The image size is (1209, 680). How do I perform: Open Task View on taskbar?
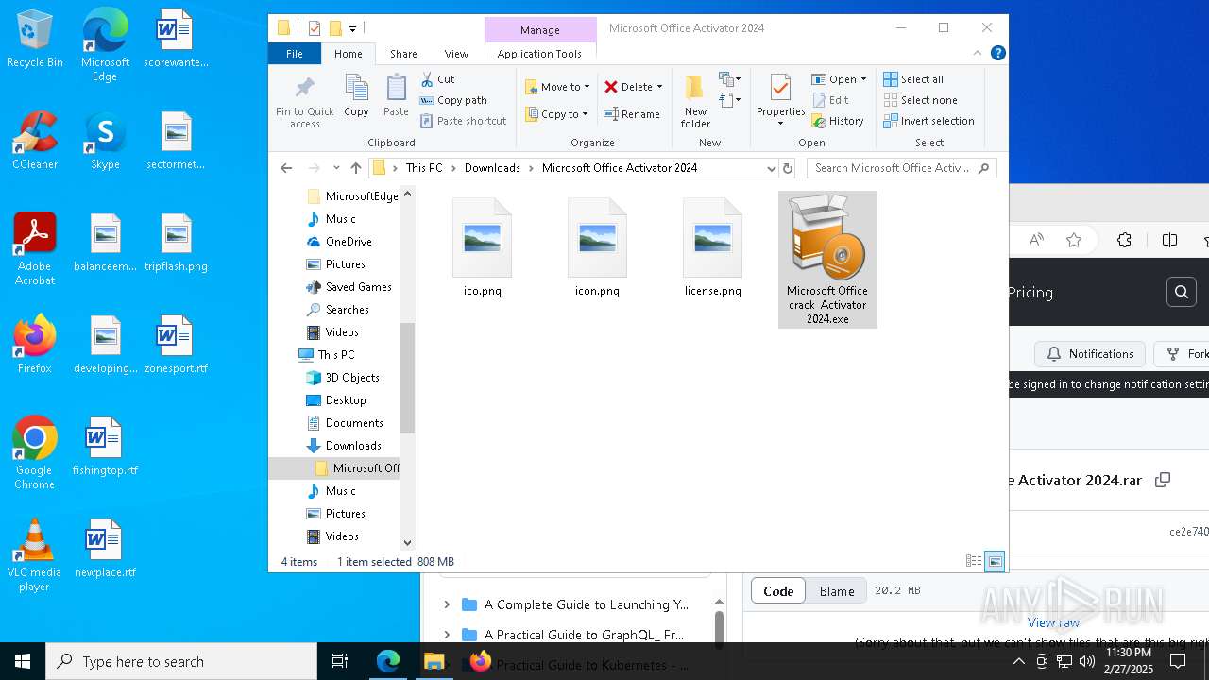[340, 661]
